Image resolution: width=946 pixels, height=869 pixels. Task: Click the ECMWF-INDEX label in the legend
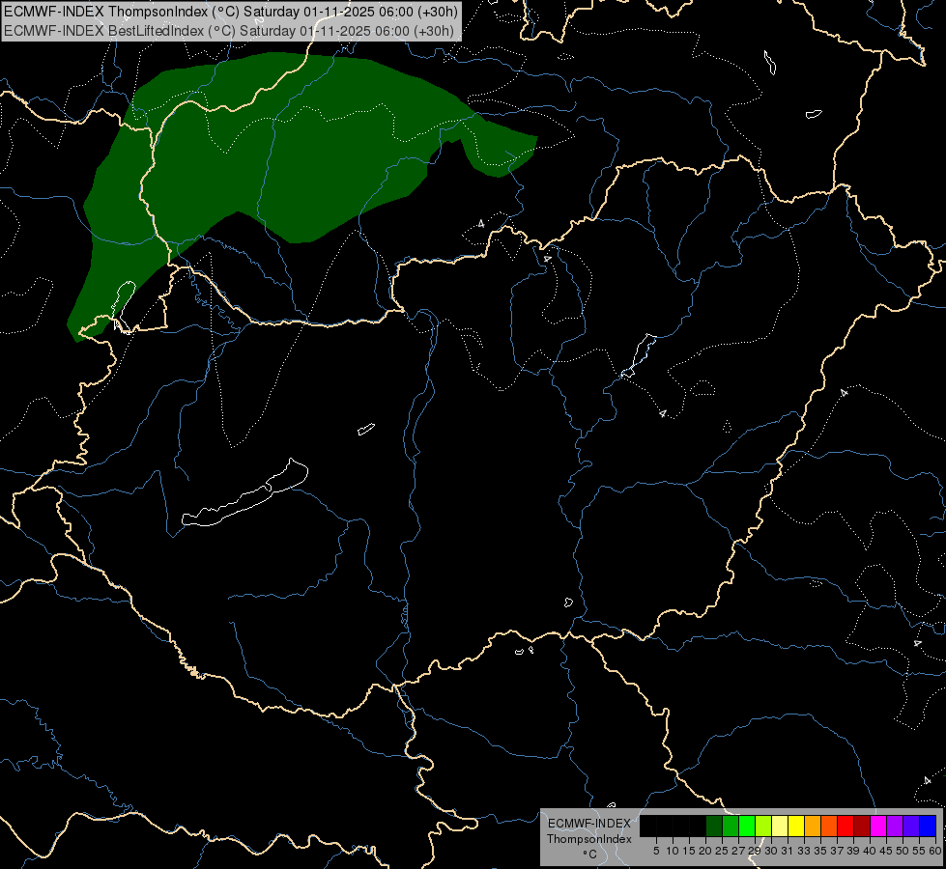pos(589,824)
